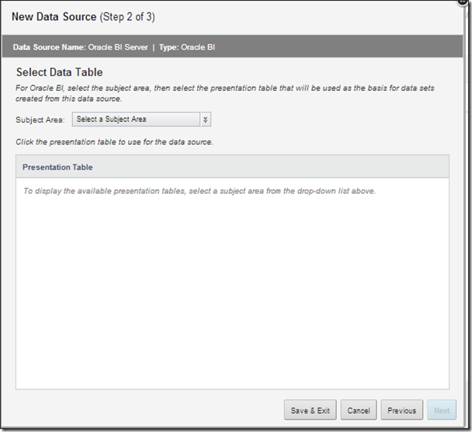
Task: Click the double-chevron arrow on Subject Area
Action: tap(205, 119)
